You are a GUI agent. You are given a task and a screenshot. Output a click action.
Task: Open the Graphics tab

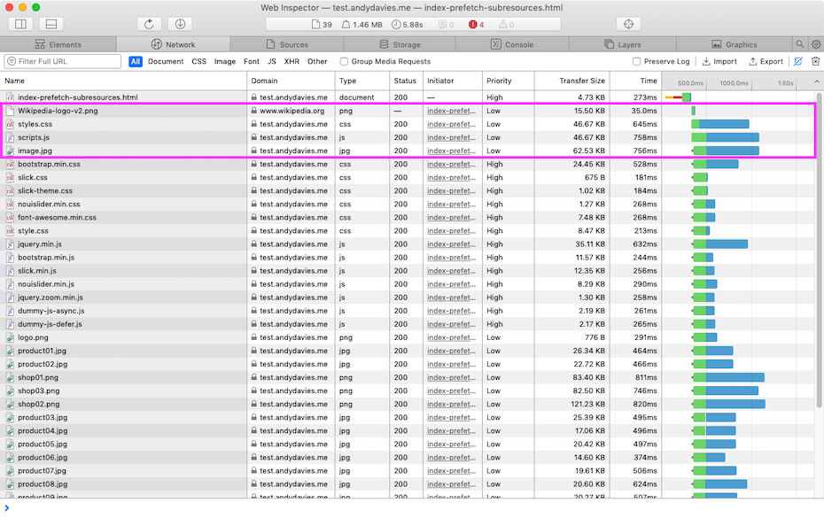[x=735, y=44]
